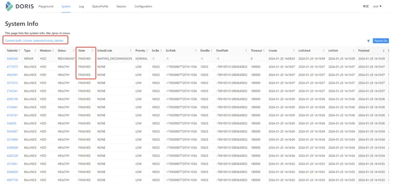Open tablet 544925 link

click(12, 123)
